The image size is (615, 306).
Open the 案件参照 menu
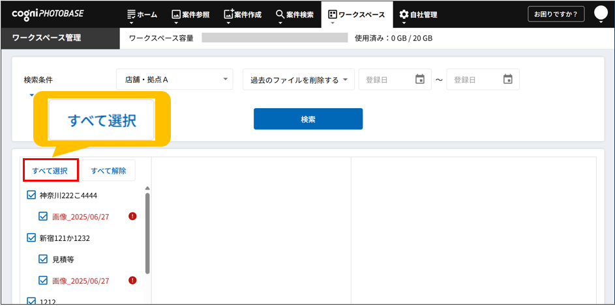click(x=190, y=14)
